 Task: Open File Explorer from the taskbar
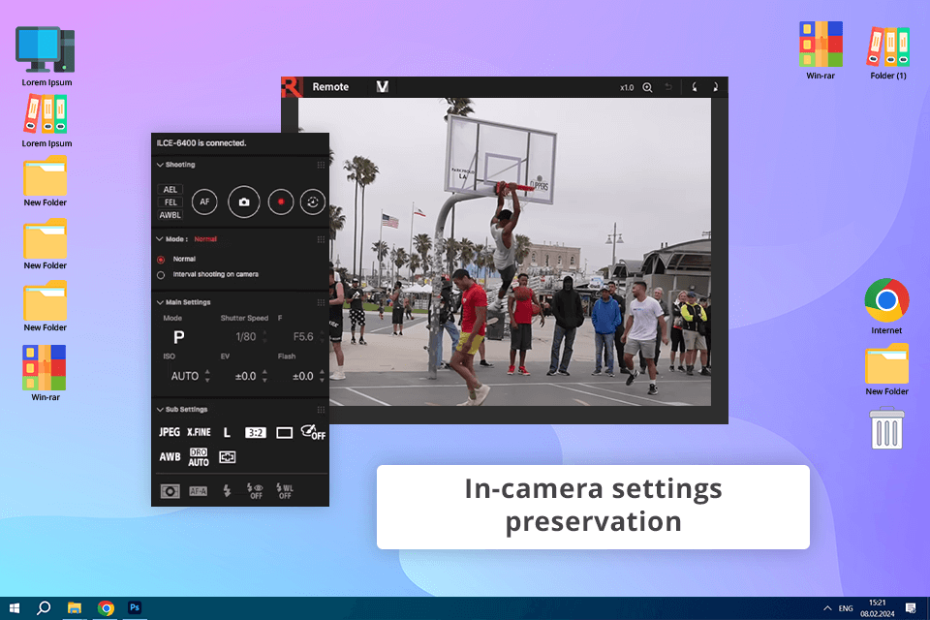tap(75, 608)
